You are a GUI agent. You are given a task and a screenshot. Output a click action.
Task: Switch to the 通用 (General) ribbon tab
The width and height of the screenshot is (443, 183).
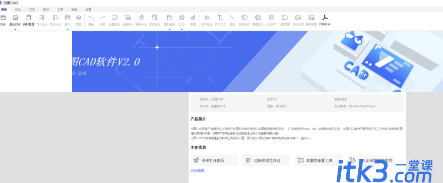4,10
